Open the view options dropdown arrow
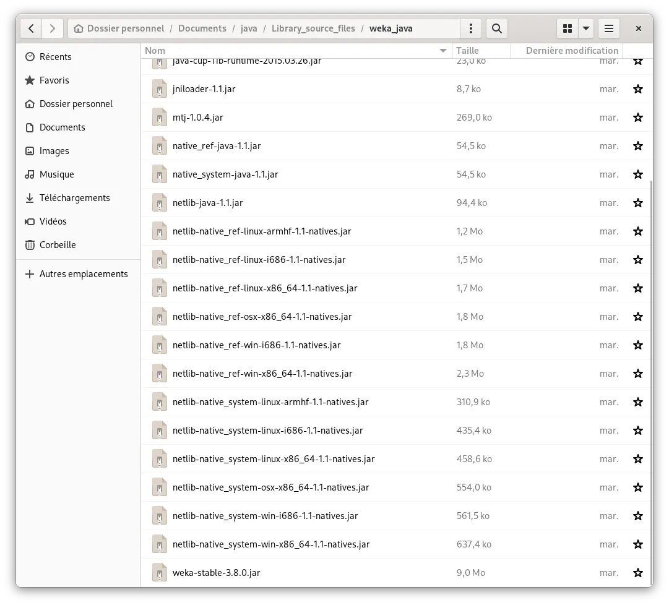The width and height of the screenshot is (669, 605). coord(585,28)
